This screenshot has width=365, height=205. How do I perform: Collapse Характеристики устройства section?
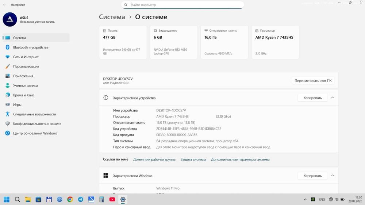point(333,98)
